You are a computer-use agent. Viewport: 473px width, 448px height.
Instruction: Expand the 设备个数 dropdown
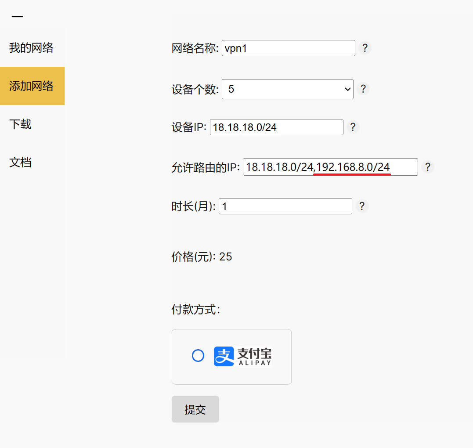tap(288, 89)
